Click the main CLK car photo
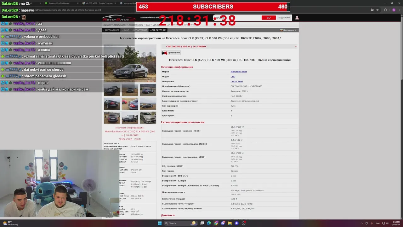The height and width of the screenshot is (227, 403). pos(130,63)
